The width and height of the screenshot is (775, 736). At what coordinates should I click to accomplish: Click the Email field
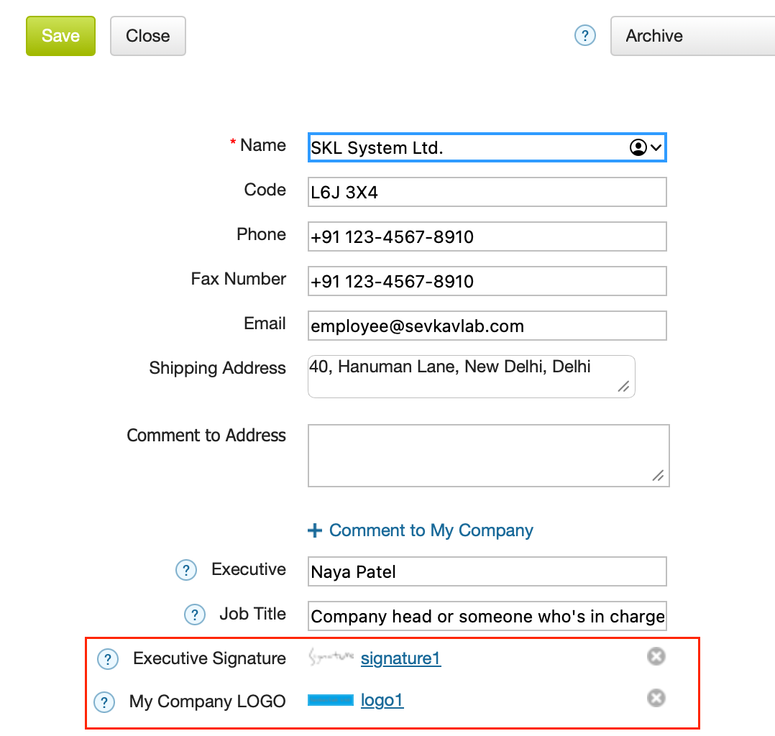487,326
